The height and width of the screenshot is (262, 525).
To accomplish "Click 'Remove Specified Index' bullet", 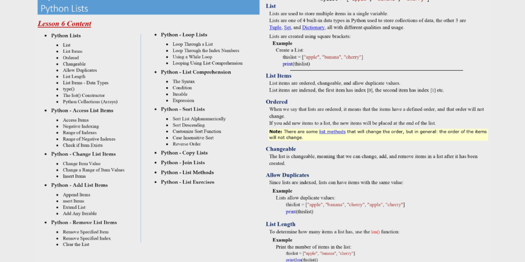I will click(x=87, y=239).
